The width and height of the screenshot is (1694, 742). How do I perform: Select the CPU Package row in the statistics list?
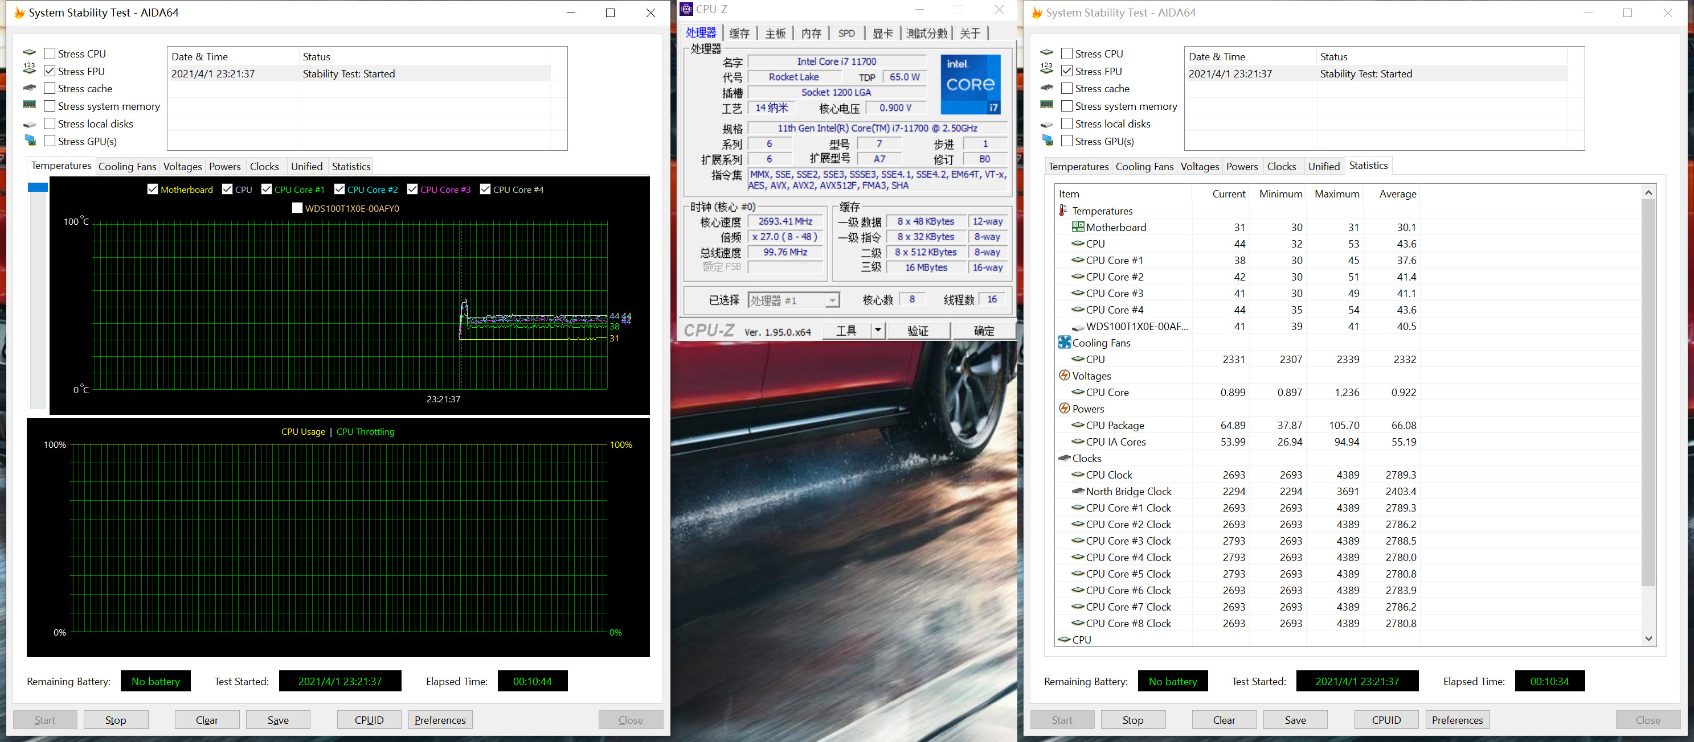(1115, 425)
